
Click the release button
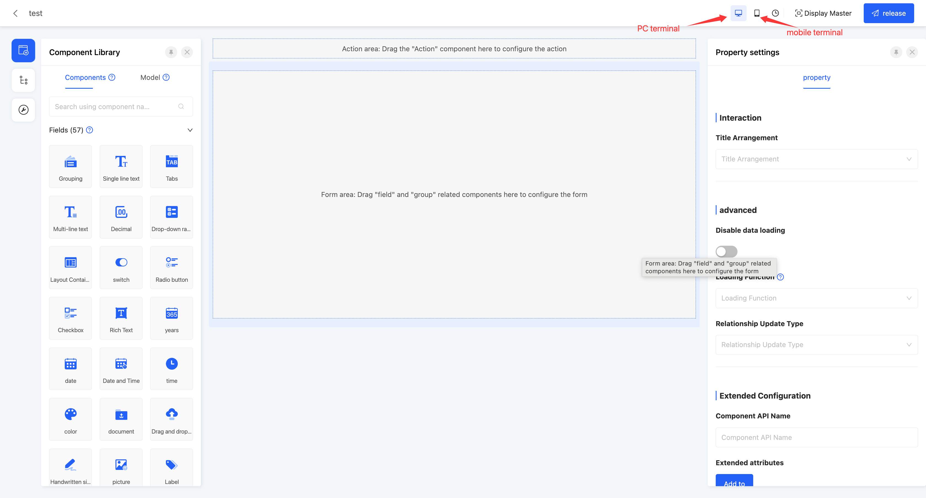889,13
